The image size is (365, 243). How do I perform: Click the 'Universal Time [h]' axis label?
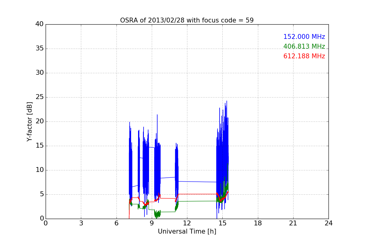pos(187,231)
